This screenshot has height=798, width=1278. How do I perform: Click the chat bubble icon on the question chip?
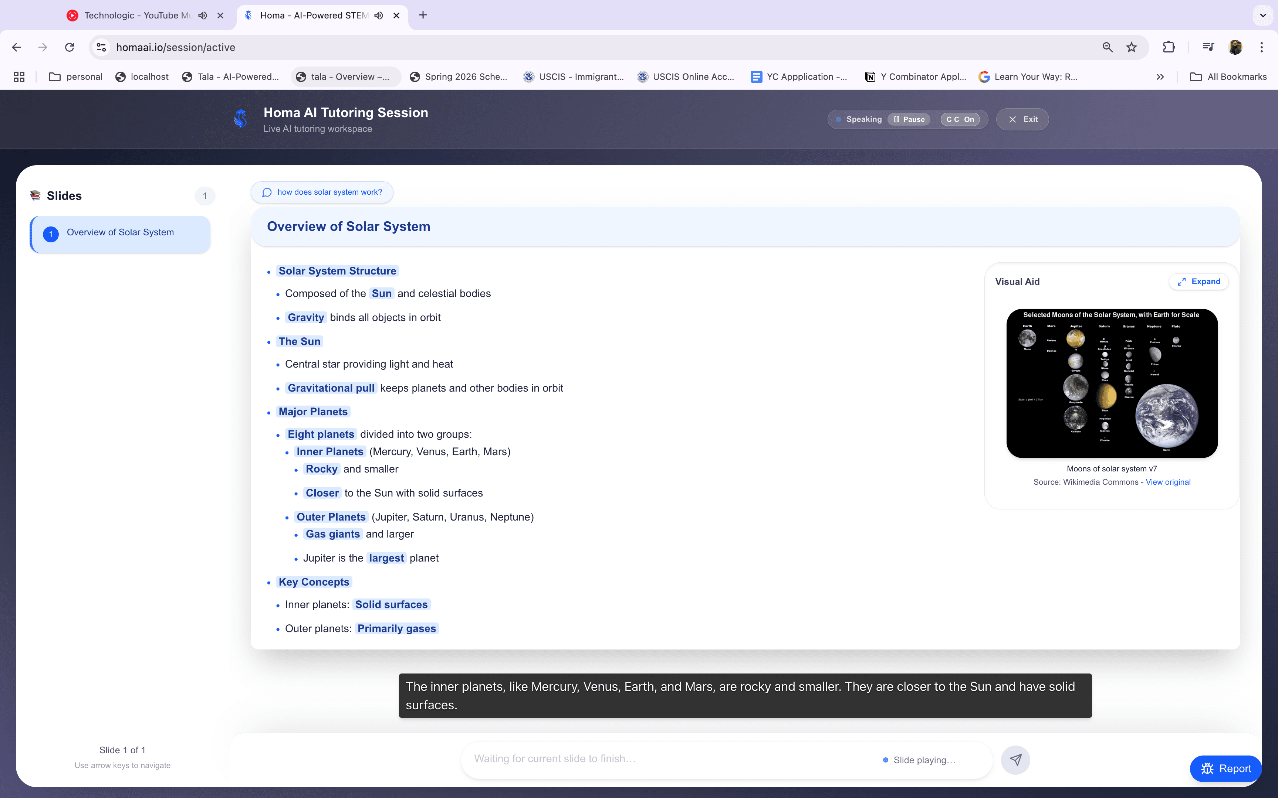(267, 192)
